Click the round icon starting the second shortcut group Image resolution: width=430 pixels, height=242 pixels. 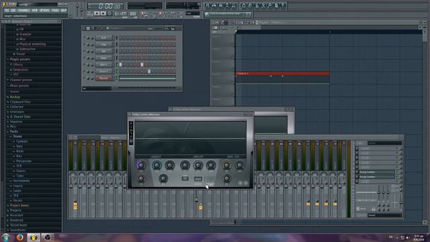coord(243,5)
